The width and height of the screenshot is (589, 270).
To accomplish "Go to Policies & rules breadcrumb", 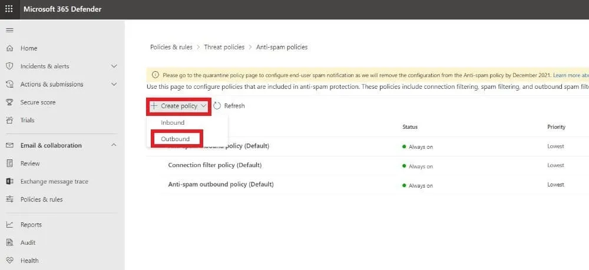I will click(171, 47).
